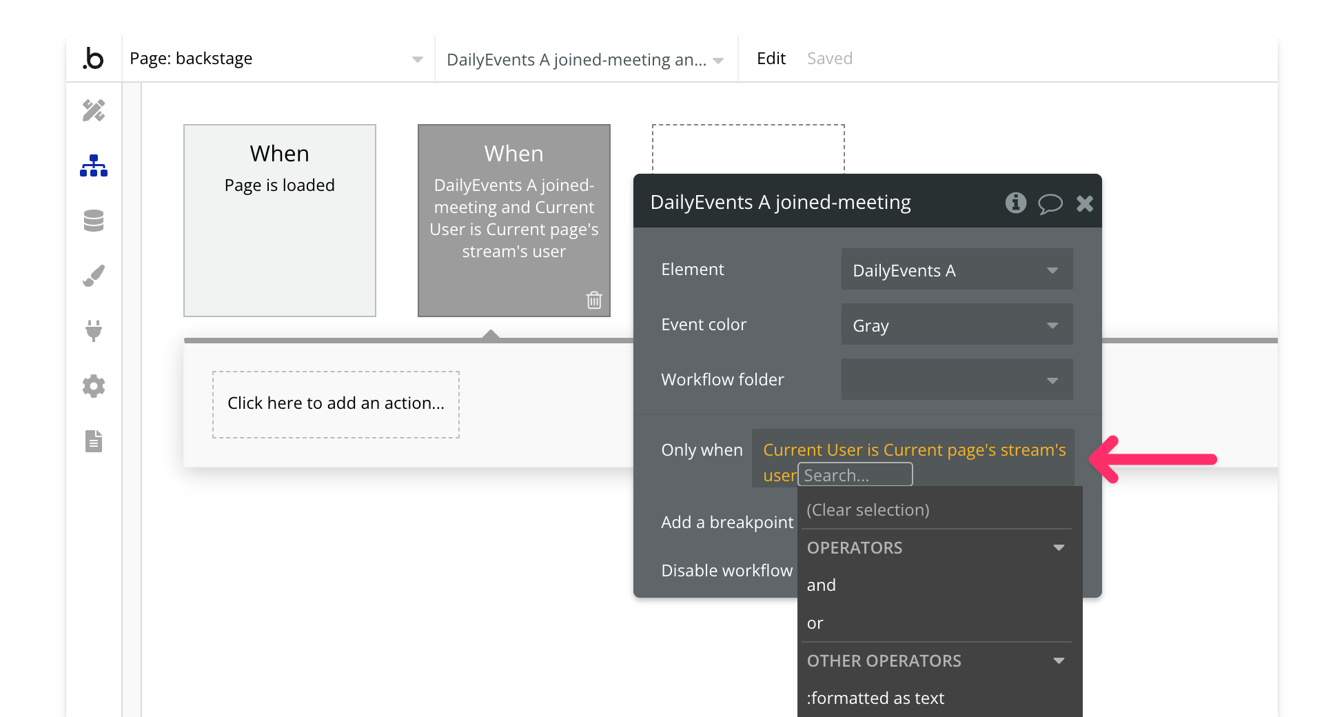
Task: Open the Workflow folder dropdown
Action: coord(956,380)
